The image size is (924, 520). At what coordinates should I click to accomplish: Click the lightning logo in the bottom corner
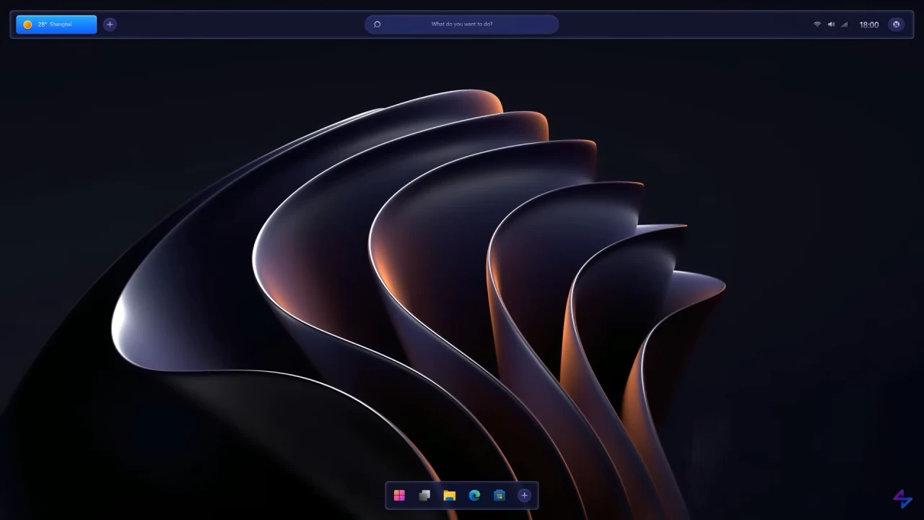click(x=902, y=497)
